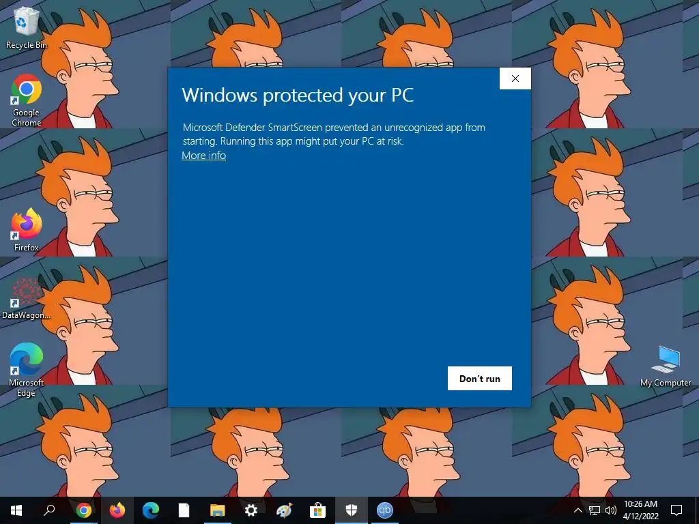Launch Chrome from the taskbar
Image resolution: width=699 pixels, height=524 pixels.
pos(83,510)
